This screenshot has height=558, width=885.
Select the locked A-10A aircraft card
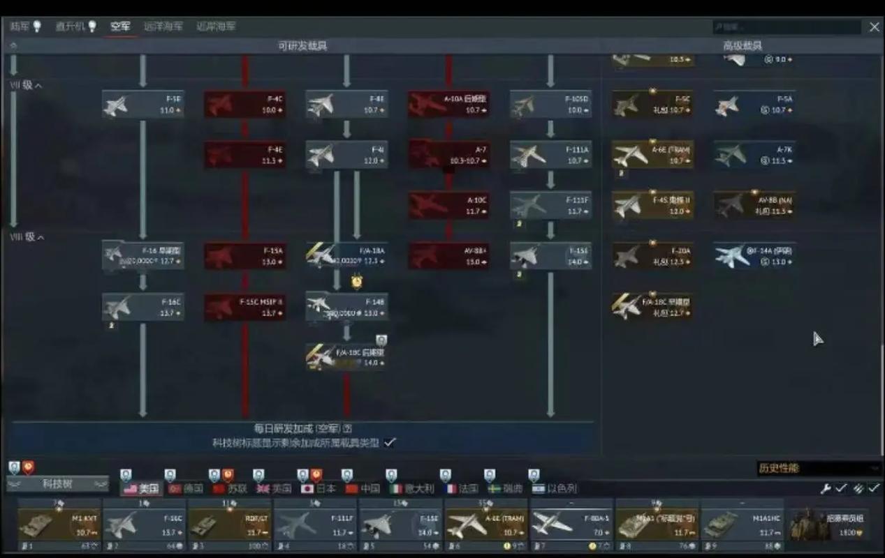coord(448,105)
